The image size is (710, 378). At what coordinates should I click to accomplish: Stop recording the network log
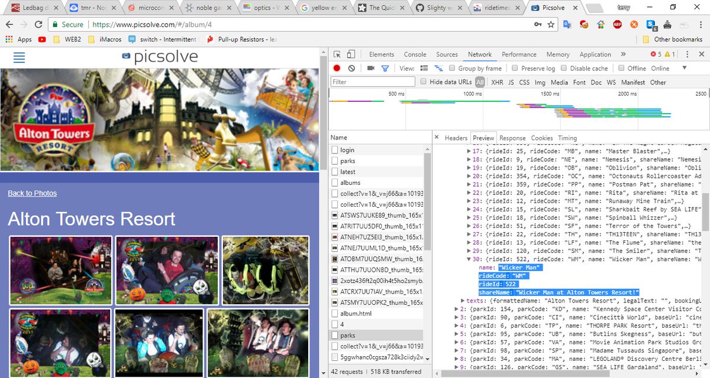coord(337,69)
